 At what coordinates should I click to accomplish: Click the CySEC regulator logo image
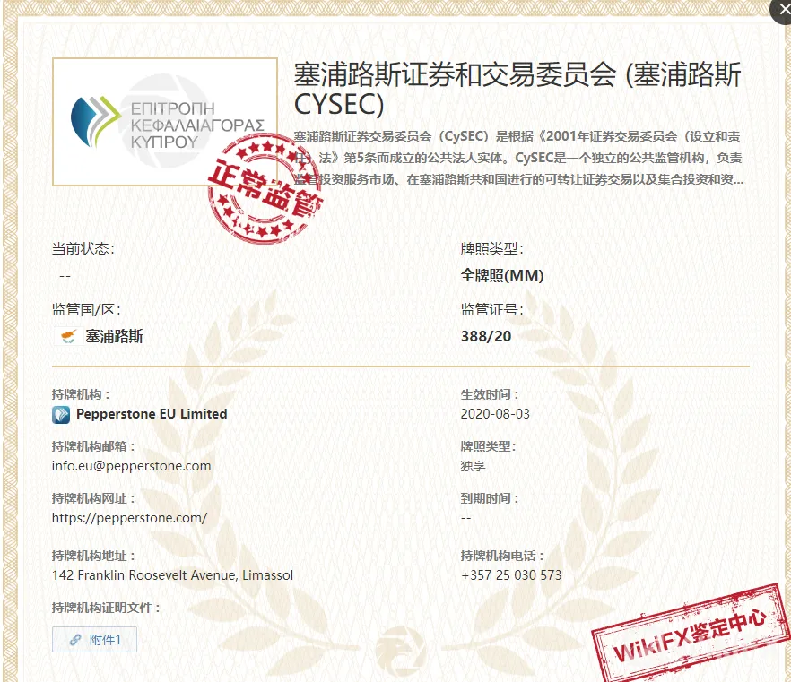[x=165, y=122]
